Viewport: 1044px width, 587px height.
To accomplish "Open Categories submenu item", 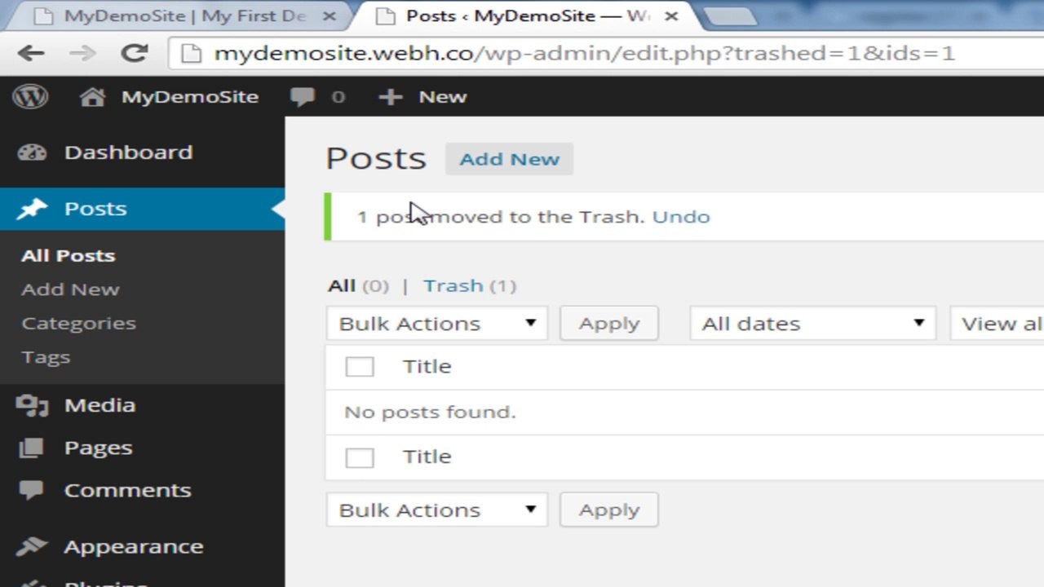I will [78, 324].
